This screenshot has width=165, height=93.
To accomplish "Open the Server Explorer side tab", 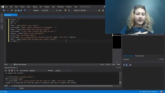I will point(2,18).
